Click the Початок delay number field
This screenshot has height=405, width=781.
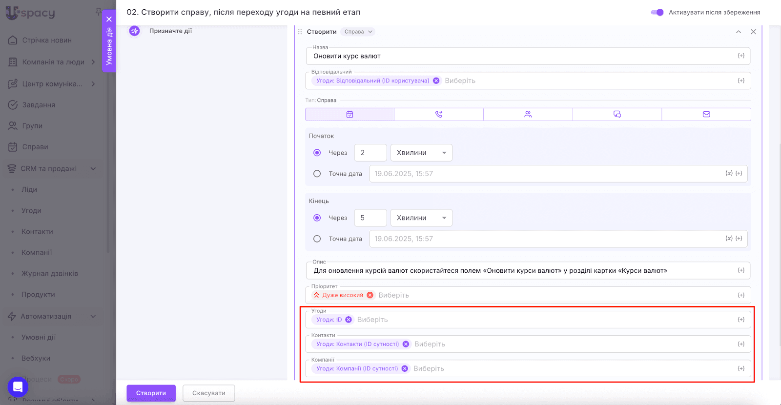370,153
